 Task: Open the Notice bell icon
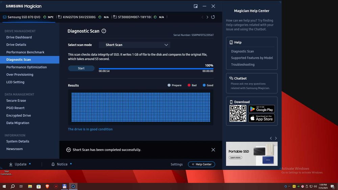pyautogui.click(x=53, y=164)
